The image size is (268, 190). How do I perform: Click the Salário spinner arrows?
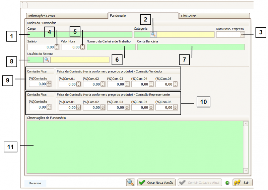(57, 47)
